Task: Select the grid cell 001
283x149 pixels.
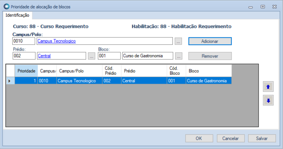Action: (176, 81)
